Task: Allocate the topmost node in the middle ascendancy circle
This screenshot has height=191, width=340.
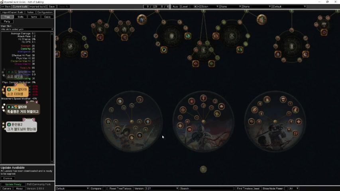Action: pyautogui.click(x=203, y=97)
